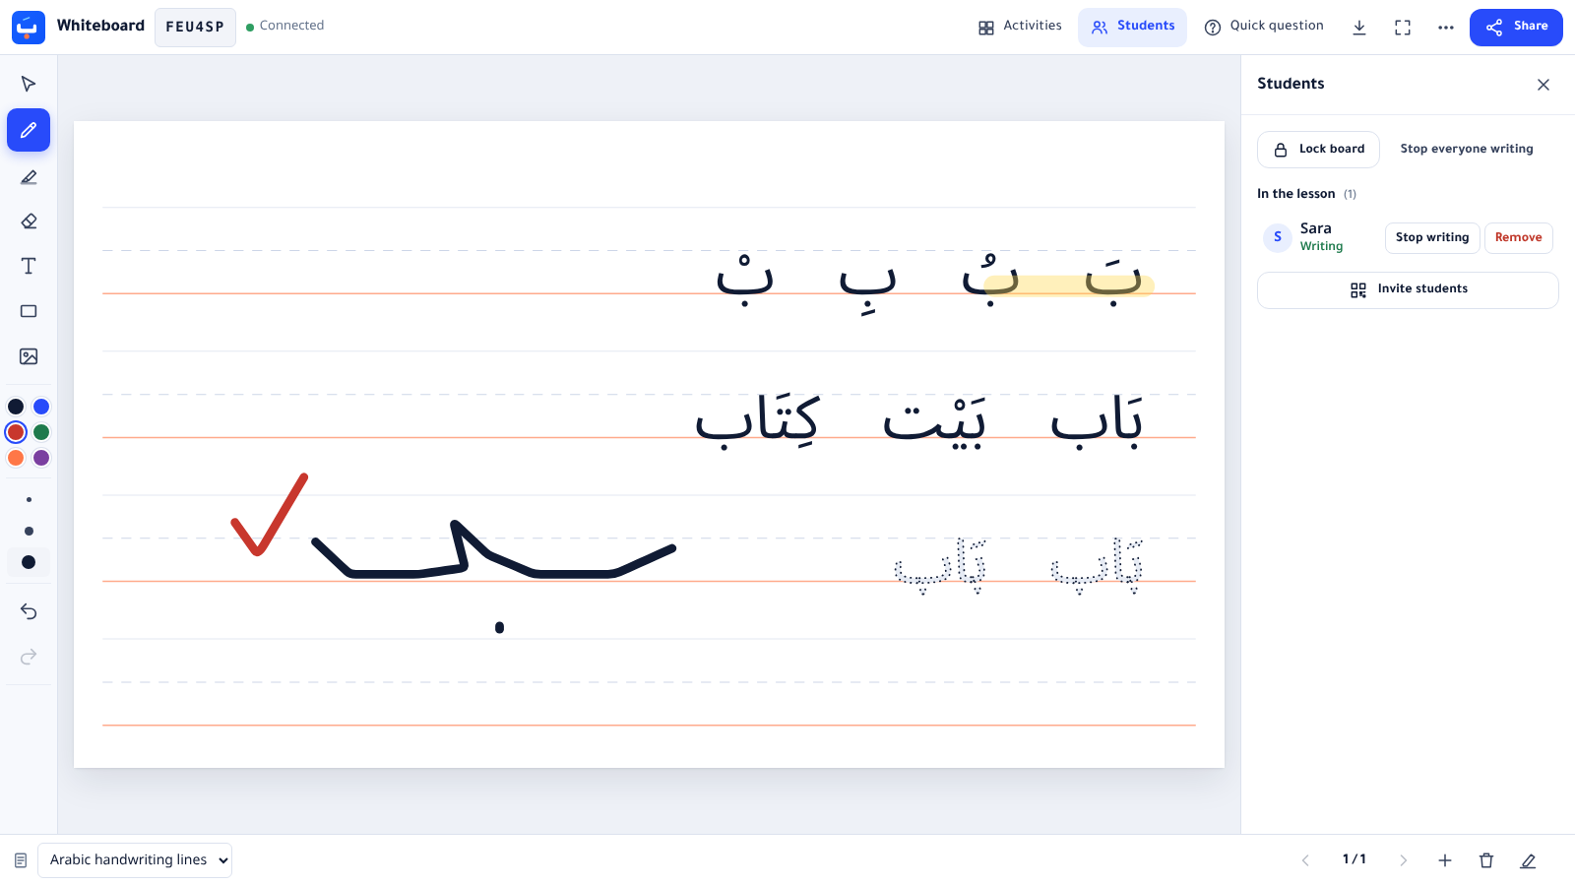Toggle the Students panel tab
This screenshot has width=1575, height=886.
coord(1133,27)
